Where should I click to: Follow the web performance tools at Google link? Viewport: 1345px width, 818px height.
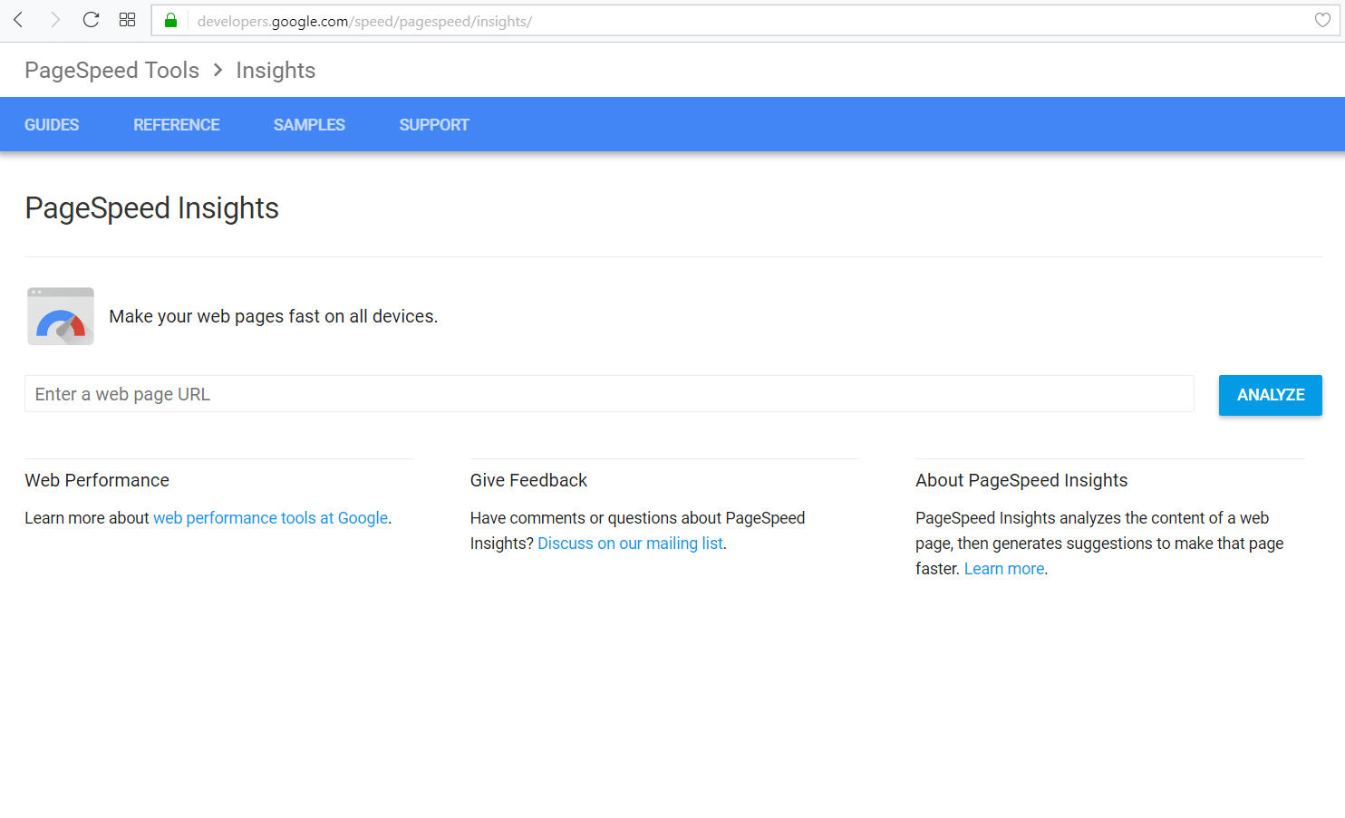coord(271,518)
